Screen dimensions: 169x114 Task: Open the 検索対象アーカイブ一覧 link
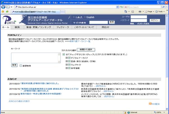[x=80, y=41]
